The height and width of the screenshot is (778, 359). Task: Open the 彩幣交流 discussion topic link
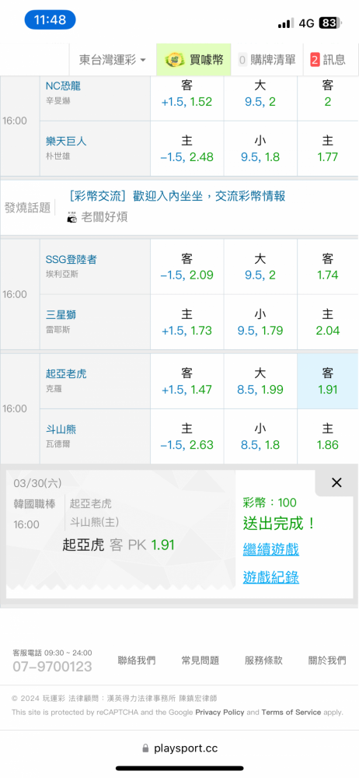[x=177, y=196]
